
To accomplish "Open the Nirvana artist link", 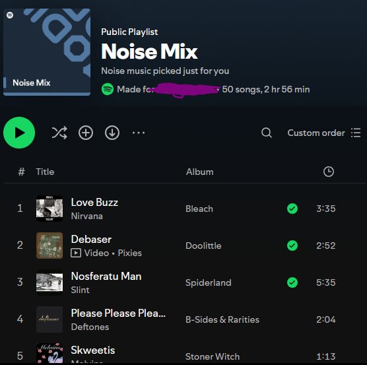I will 87,216.
